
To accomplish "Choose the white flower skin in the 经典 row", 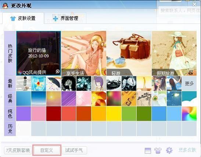I will [x=159, y=99].
